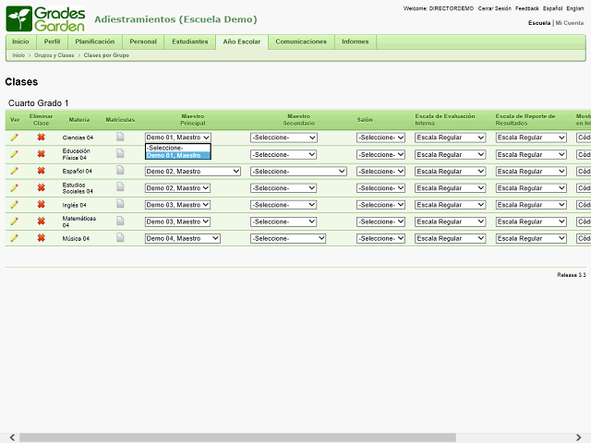The image size is (591, 443).
Task: Expand the Maestro Secundario dropdown for Español 04
Action: [298, 172]
